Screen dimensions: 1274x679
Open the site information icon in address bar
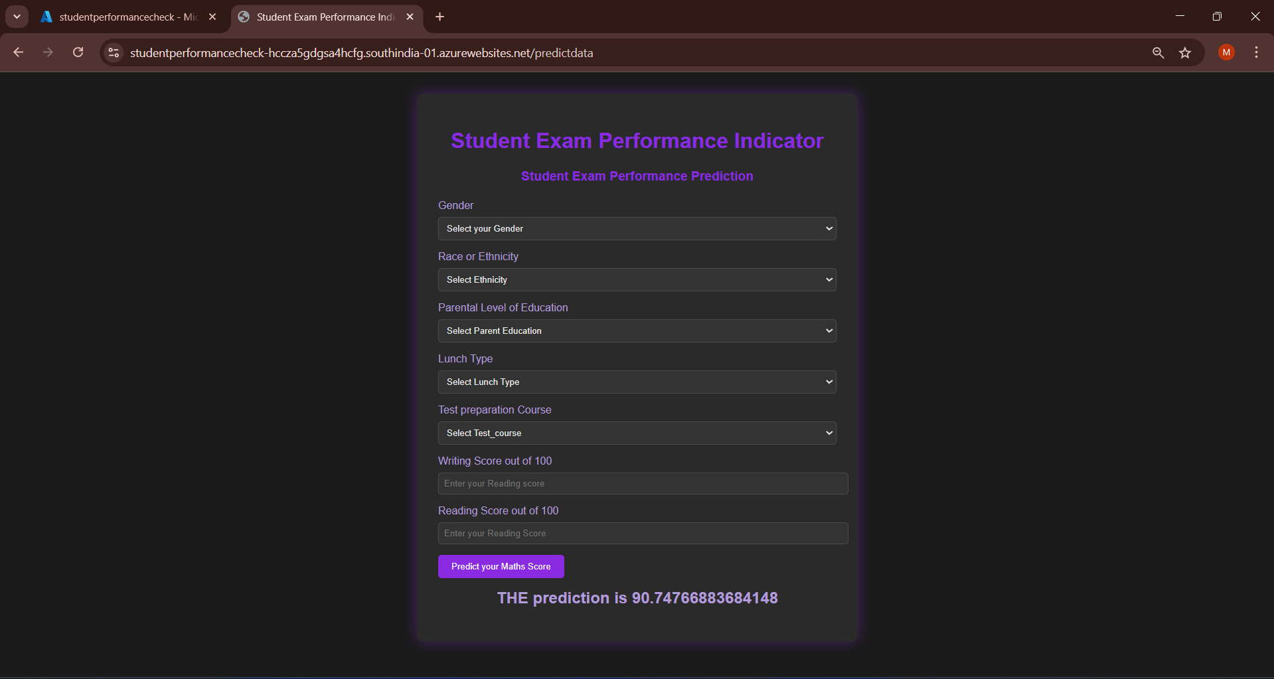point(114,52)
